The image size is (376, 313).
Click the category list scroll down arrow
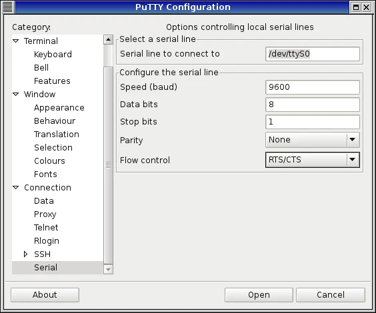click(x=108, y=270)
